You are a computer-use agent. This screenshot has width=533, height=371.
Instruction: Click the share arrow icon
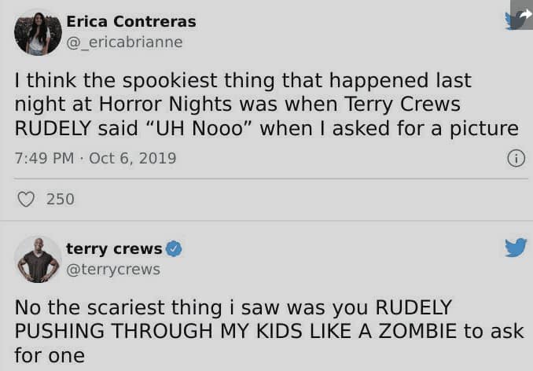(521, 14)
